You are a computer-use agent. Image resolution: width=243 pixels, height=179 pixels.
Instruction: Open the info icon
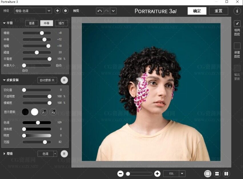coord(237,11)
